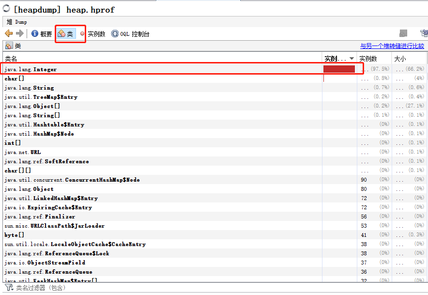Click instance count 56 cell
Viewport: 428px width, 295px height.
pyautogui.click(x=374, y=217)
